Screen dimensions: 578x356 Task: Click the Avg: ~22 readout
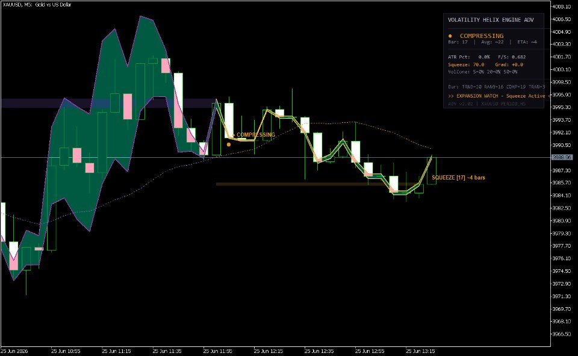492,42
